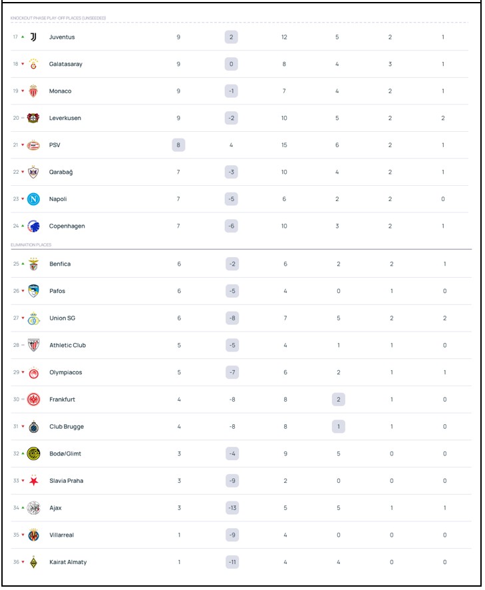Click the Slavia Praha star logo
This screenshot has height=590, width=485.
coord(33,481)
